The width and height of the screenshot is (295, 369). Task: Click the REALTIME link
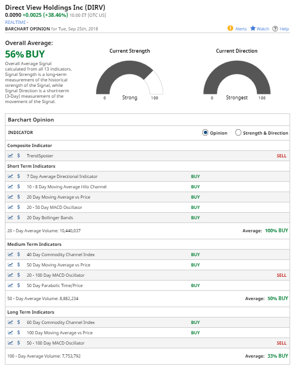click(x=15, y=22)
